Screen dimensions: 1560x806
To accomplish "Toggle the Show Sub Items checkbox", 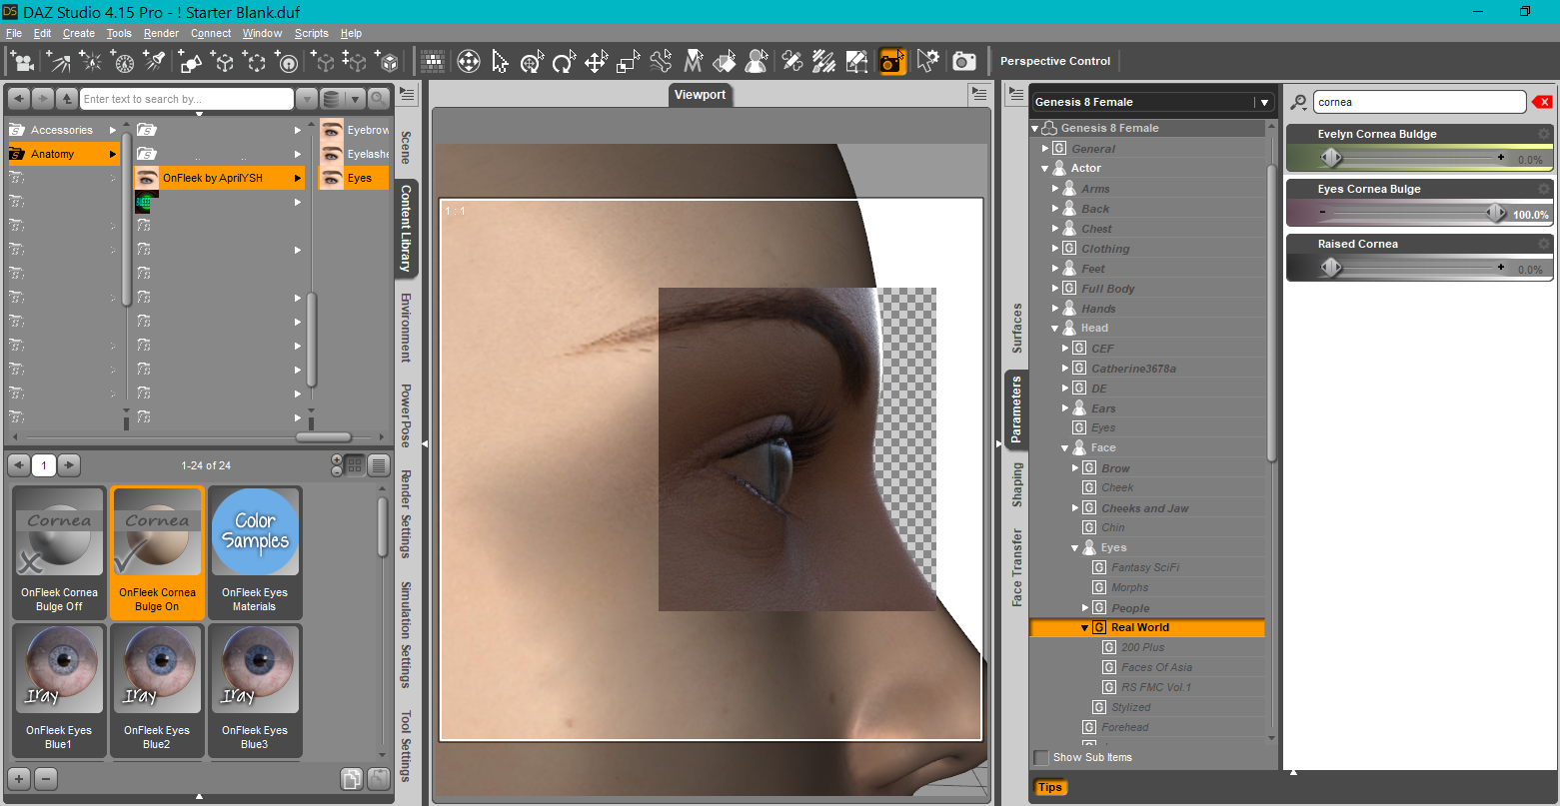I will tap(1041, 757).
